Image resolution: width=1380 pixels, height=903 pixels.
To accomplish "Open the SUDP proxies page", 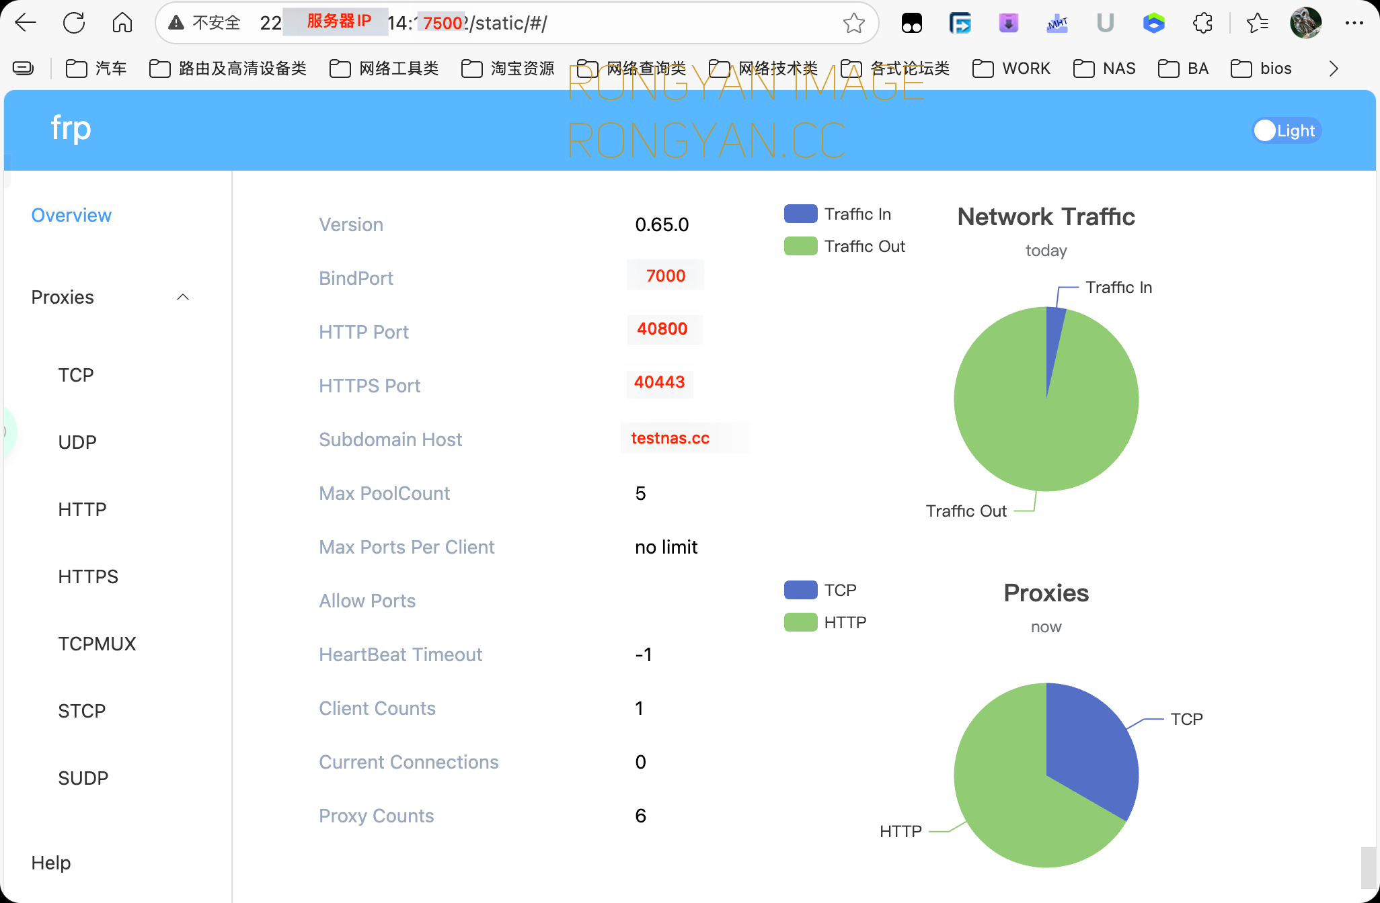I will [83, 778].
